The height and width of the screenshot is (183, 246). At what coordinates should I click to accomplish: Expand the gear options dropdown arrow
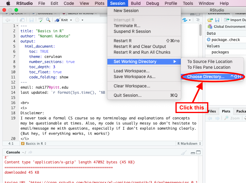coord(82,20)
